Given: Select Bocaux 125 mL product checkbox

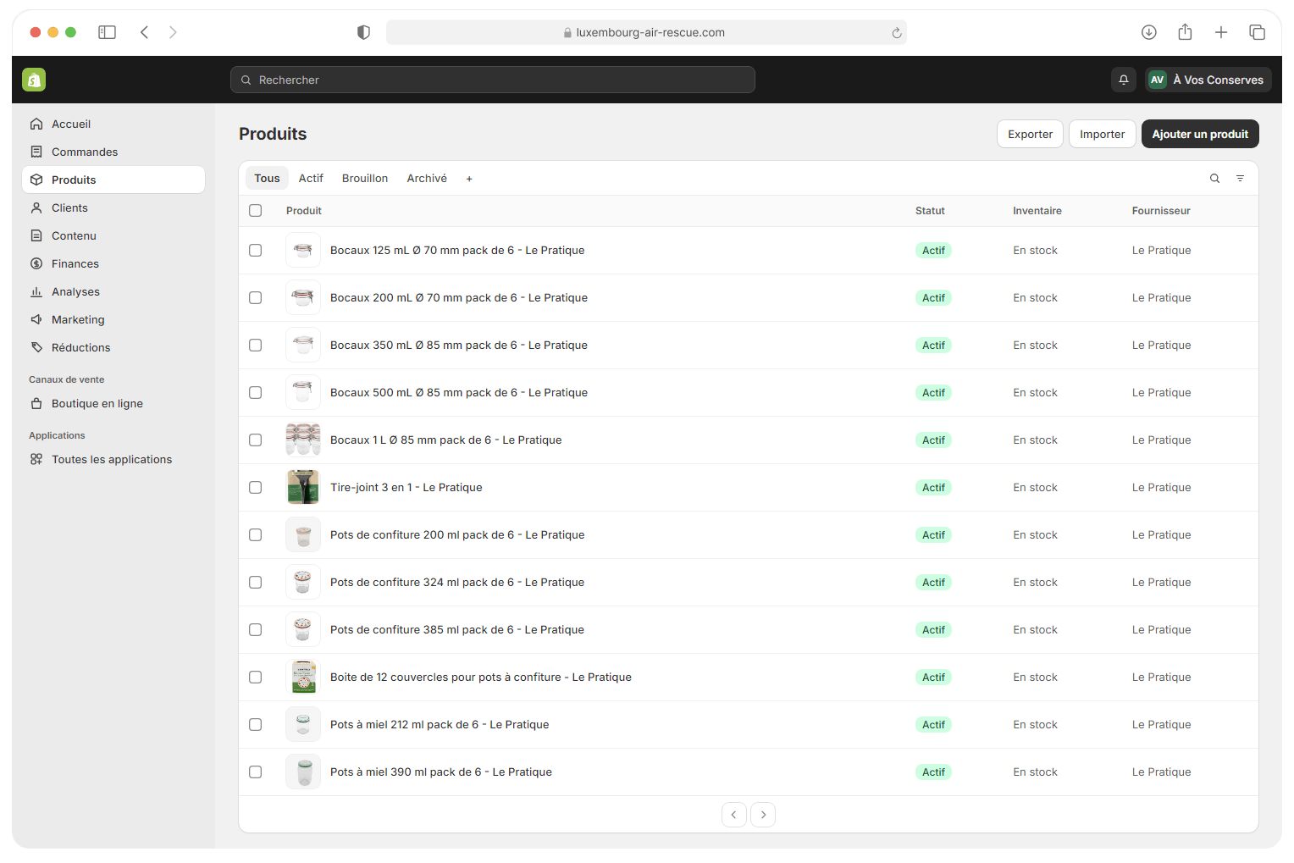Looking at the screenshot, I should (x=256, y=251).
